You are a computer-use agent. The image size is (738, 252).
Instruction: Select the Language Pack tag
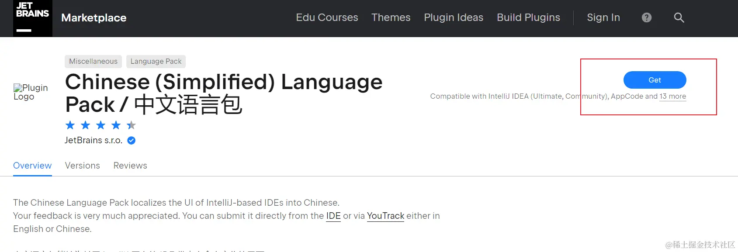click(x=156, y=61)
